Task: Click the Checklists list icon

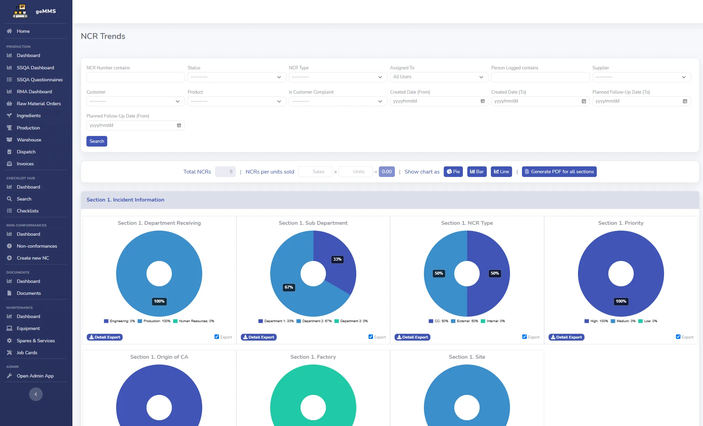Action: point(9,211)
